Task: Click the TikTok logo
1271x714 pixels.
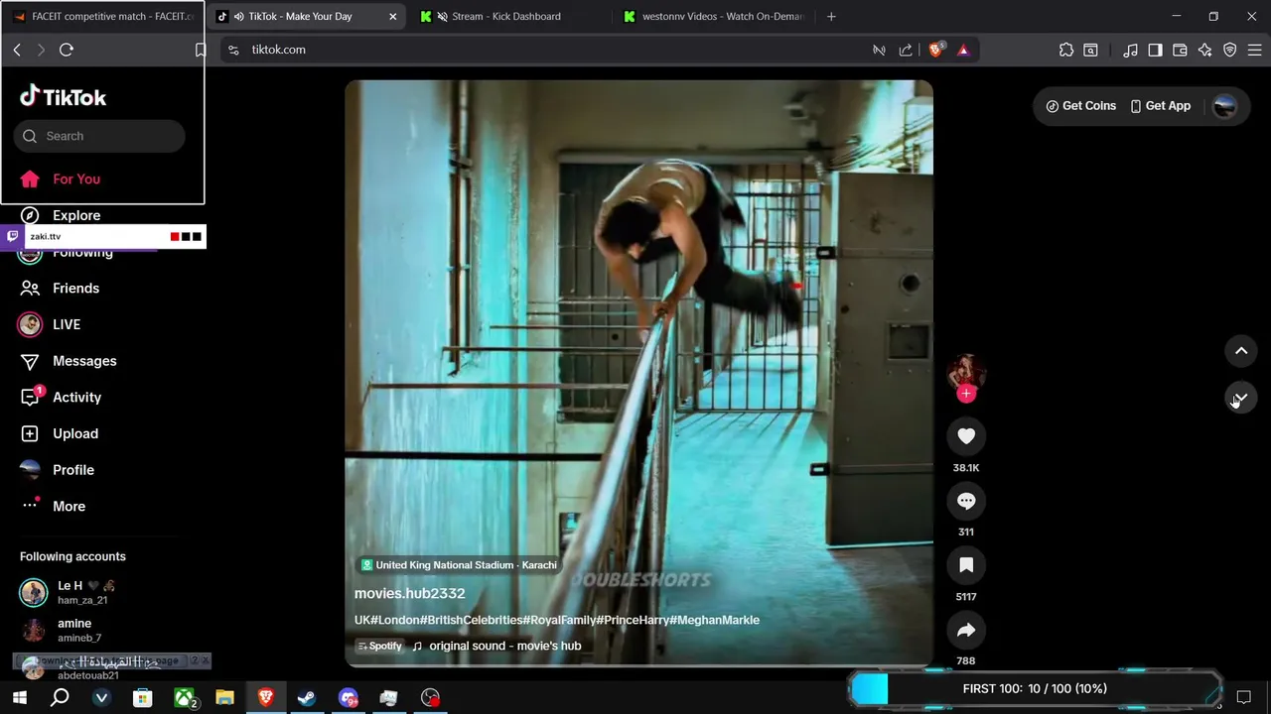Action: pos(63,96)
